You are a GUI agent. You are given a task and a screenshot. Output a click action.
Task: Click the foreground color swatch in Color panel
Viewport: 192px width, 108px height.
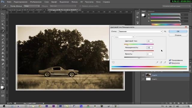click(x=143, y=15)
